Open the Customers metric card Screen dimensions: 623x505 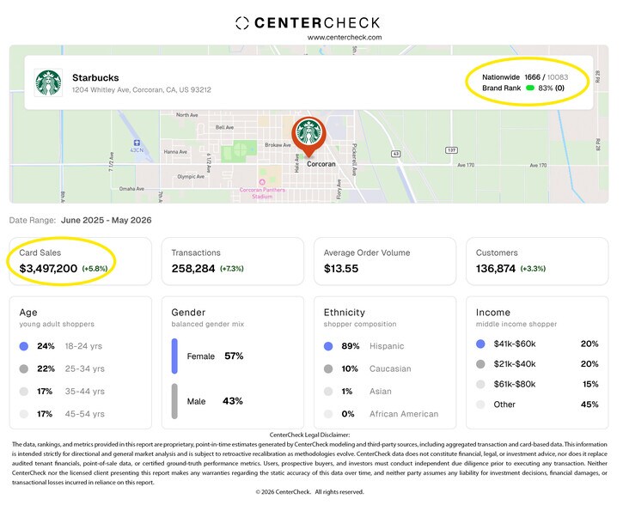click(537, 261)
